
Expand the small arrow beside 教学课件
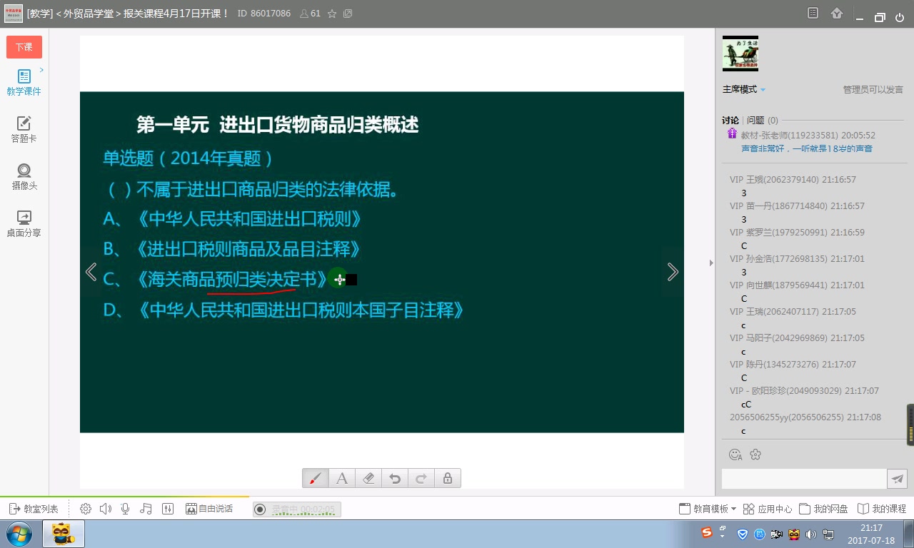(x=42, y=70)
